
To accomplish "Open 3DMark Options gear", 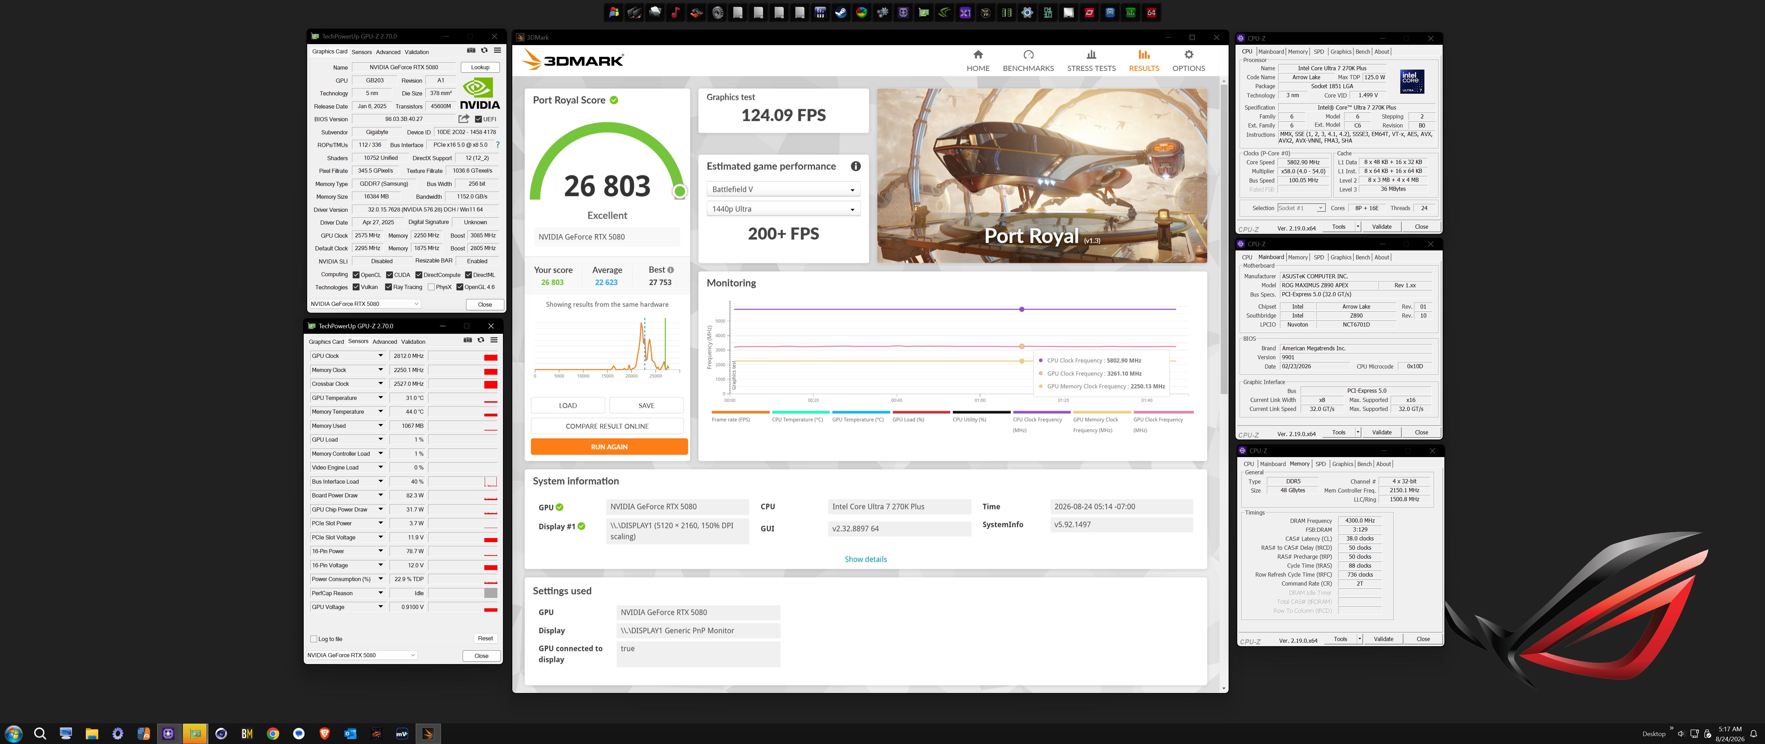I will (1189, 55).
